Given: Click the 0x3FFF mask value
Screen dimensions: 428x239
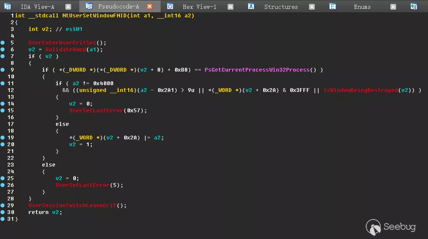Looking at the screenshot, I should (x=300, y=90).
